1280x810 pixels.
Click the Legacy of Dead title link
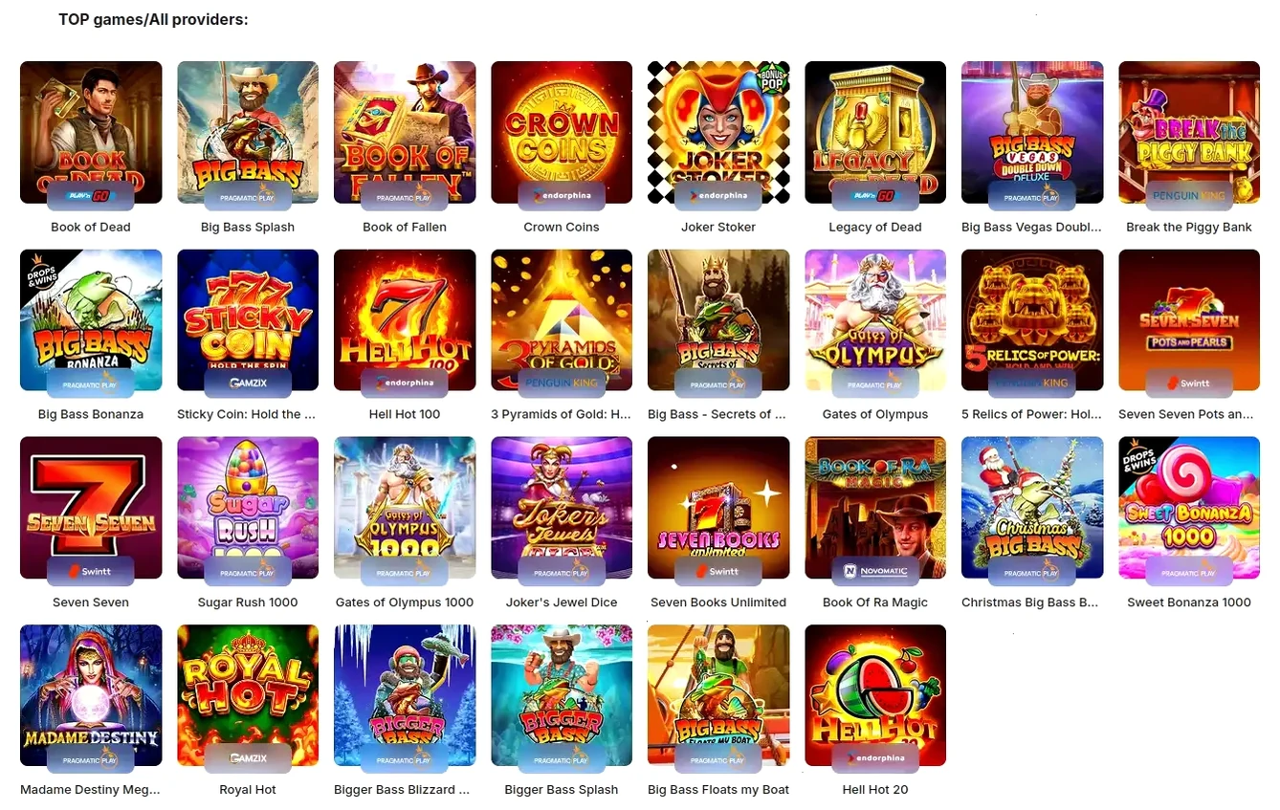tap(875, 228)
